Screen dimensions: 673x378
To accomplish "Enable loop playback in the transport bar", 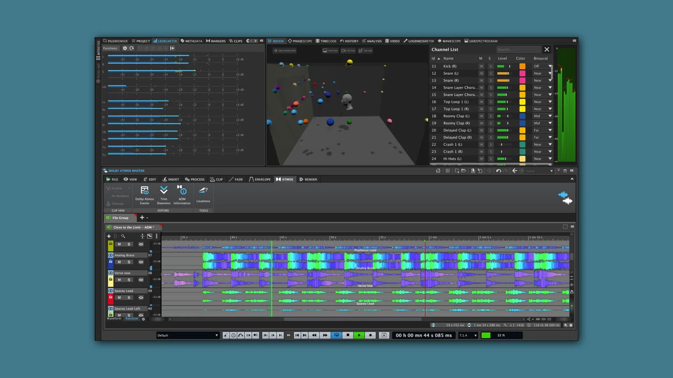I will [x=336, y=335].
